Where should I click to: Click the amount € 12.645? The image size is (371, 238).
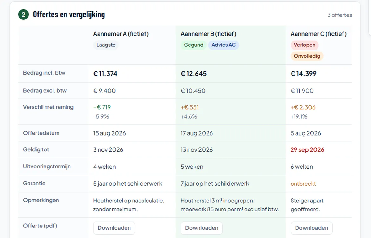(194, 74)
